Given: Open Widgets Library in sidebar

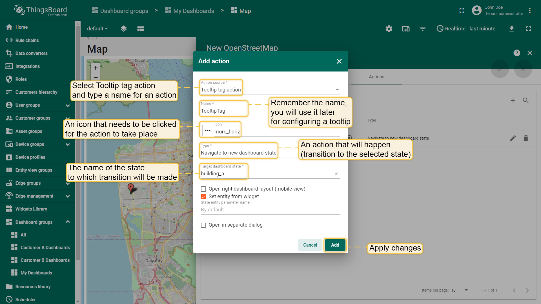Looking at the screenshot, I should pyautogui.click(x=37, y=209).
